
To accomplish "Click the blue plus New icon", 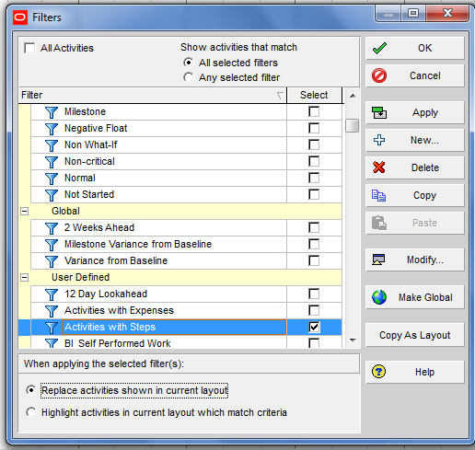I will [x=379, y=140].
